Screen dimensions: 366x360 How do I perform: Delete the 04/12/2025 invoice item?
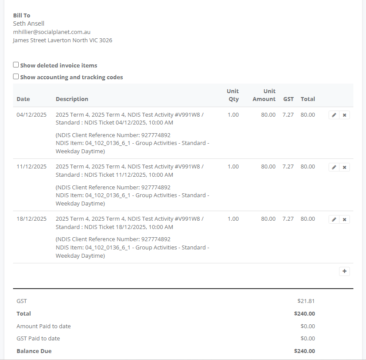click(344, 115)
